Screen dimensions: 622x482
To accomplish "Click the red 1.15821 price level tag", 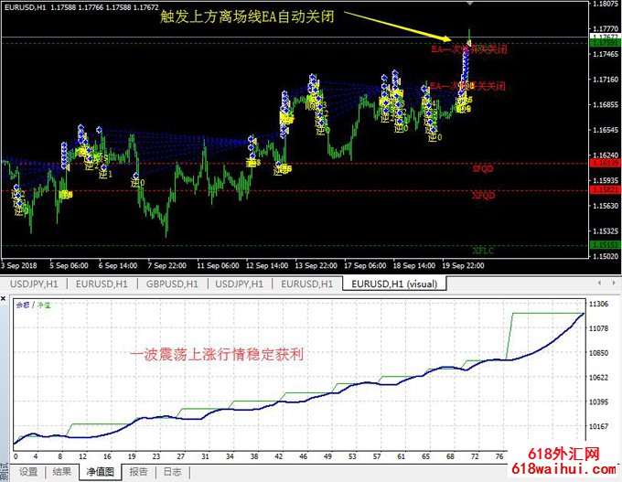I will (x=606, y=190).
